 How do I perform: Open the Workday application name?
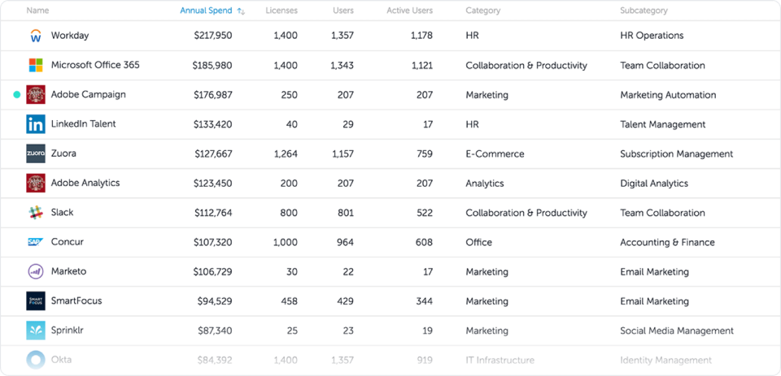pos(70,35)
